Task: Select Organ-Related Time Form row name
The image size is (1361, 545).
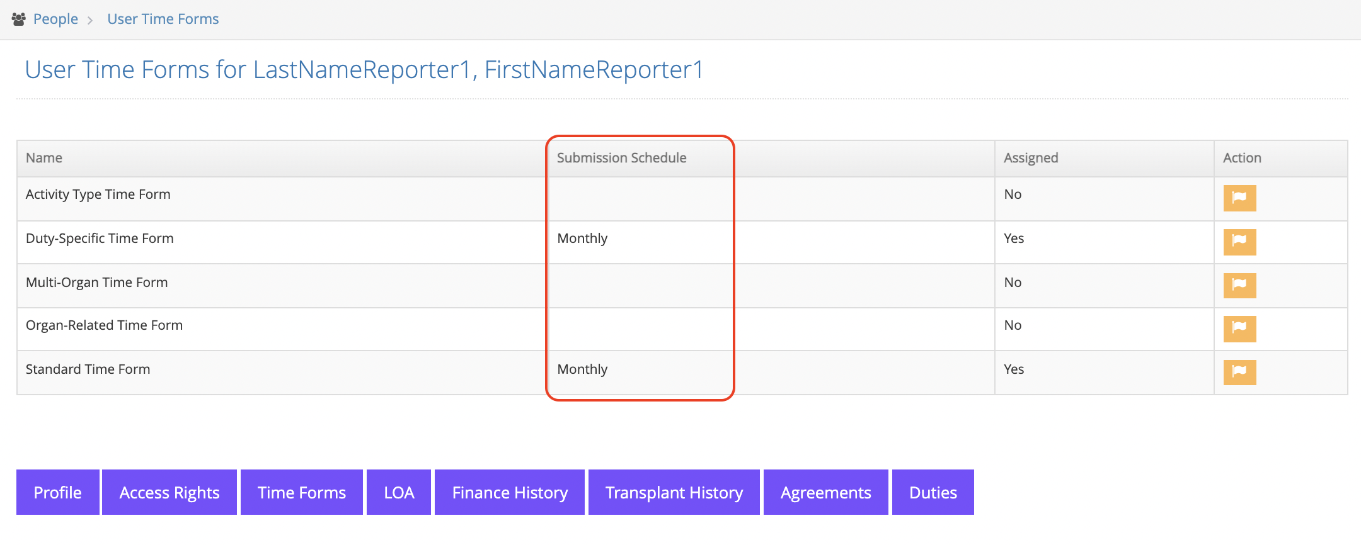Action: pyautogui.click(x=105, y=325)
